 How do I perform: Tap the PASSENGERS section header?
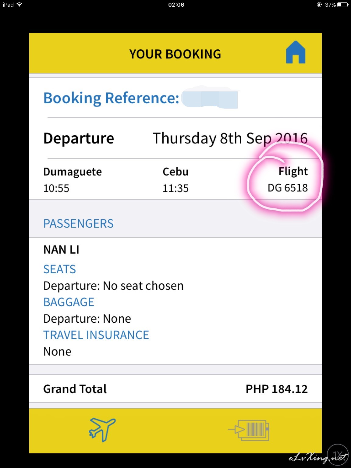click(x=78, y=224)
